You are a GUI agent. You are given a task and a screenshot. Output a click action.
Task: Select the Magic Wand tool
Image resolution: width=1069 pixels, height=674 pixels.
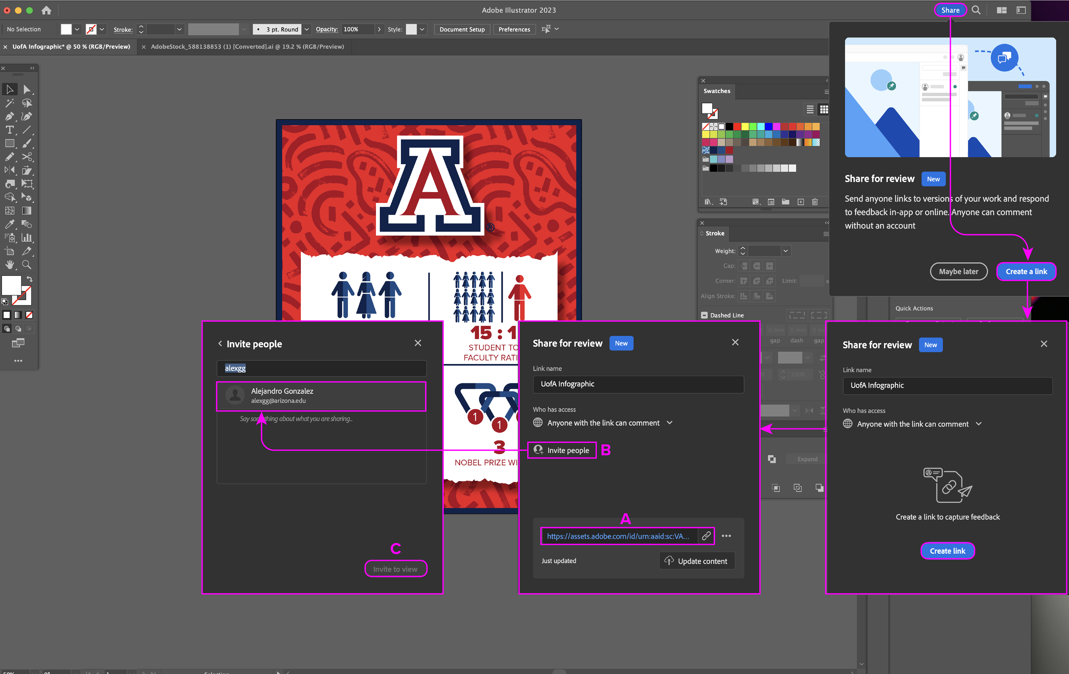(x=9, y=103)
